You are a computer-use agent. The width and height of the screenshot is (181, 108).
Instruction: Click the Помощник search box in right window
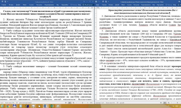(169, 5)
